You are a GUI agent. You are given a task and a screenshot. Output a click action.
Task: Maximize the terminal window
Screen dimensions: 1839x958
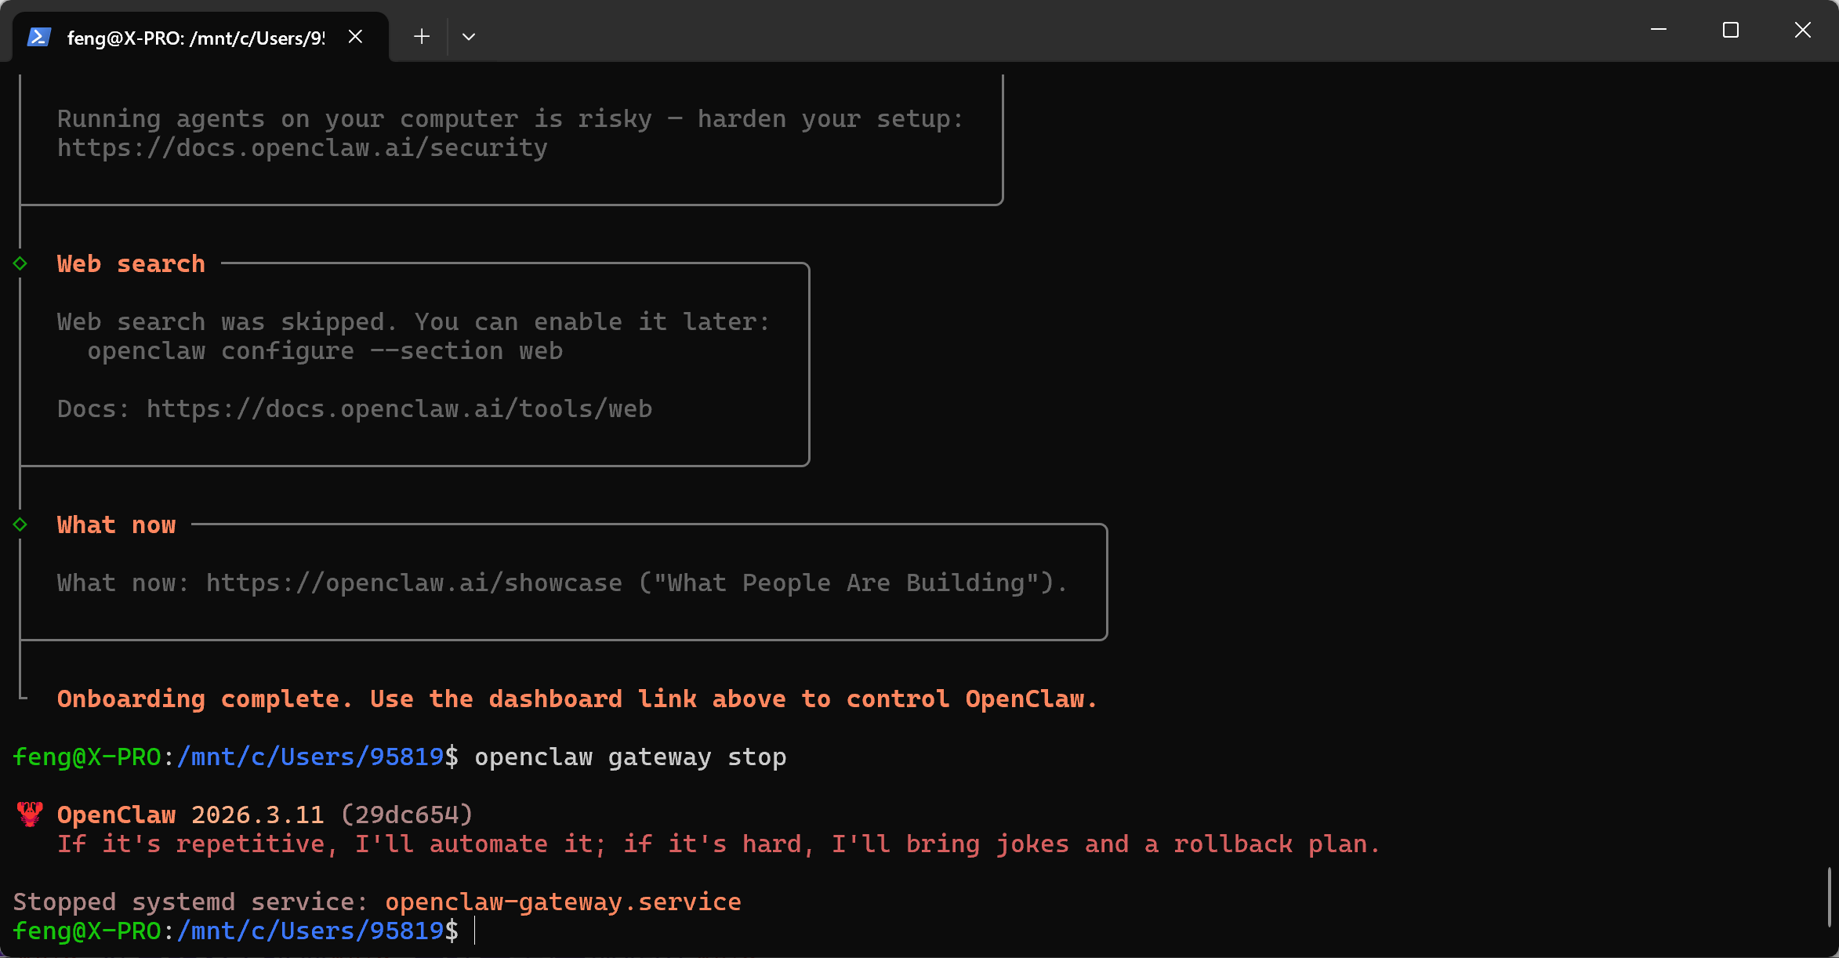tap(1731, 30)
